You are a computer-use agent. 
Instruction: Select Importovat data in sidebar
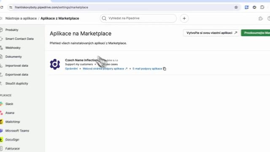pos(16,66)
